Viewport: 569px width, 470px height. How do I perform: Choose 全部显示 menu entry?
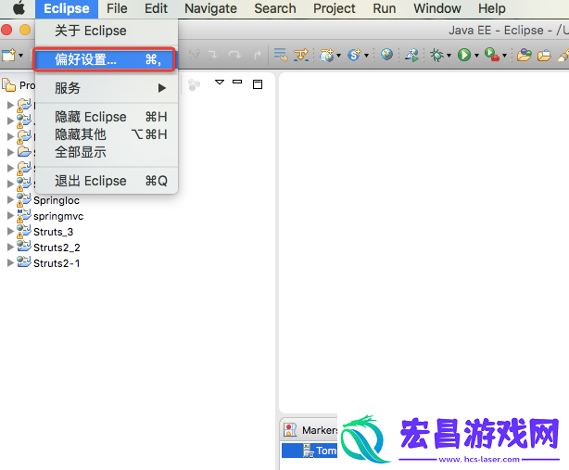tap(107, 152)
